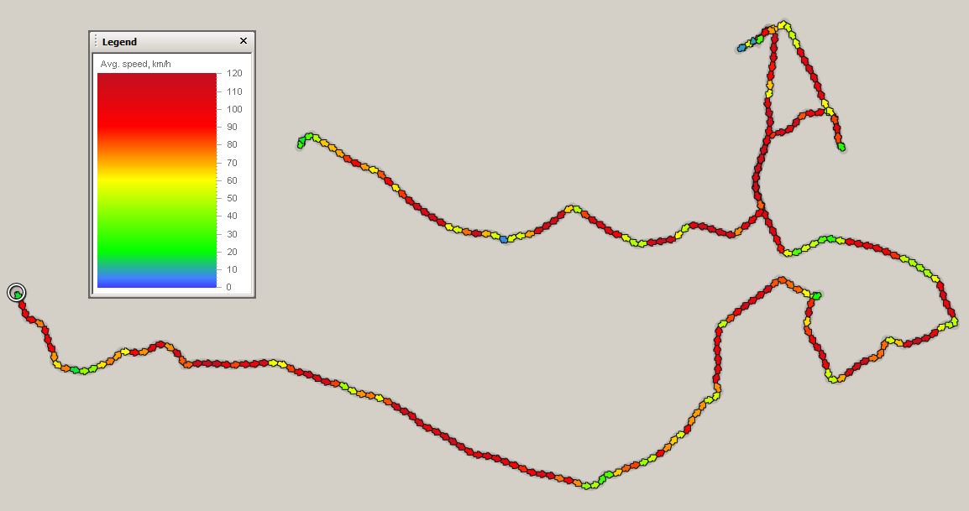This screenshot has height=511, width=969.
Task: Click the green arrow where the upper track begins
Action: click(x=301, y=143)
